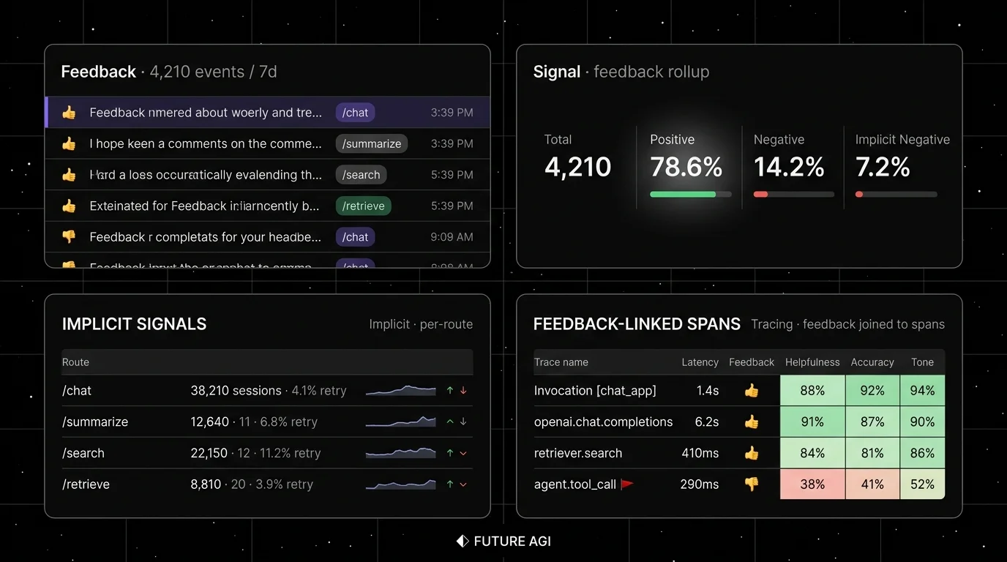Click thumbs-down icon on 'Feedback r completats' row
This screenshot has width=1007, height=562.
click(69, 237)
